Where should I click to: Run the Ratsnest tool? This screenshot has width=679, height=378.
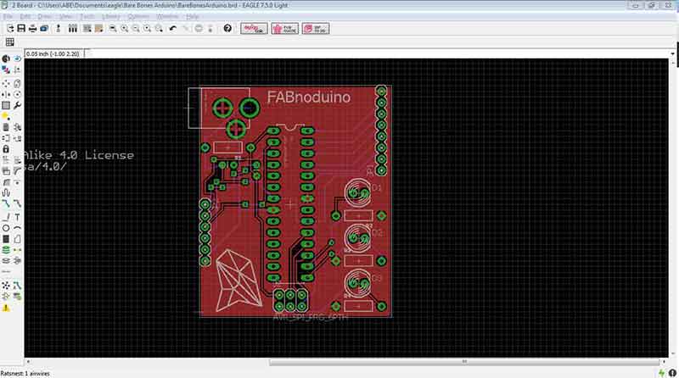[6, 286]
